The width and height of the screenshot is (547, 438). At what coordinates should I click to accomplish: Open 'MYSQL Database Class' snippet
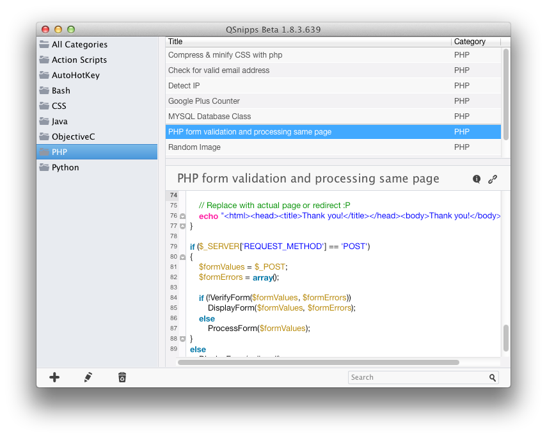(x=333, y=117)
